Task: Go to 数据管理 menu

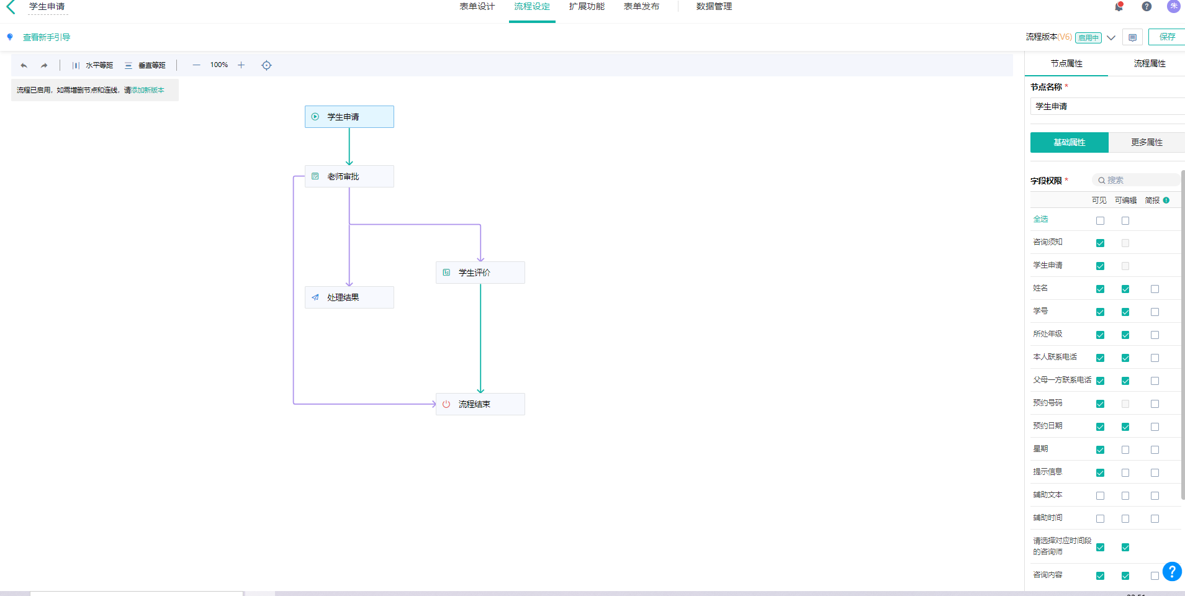Action: pyautogui.click(x=714, y=7)
